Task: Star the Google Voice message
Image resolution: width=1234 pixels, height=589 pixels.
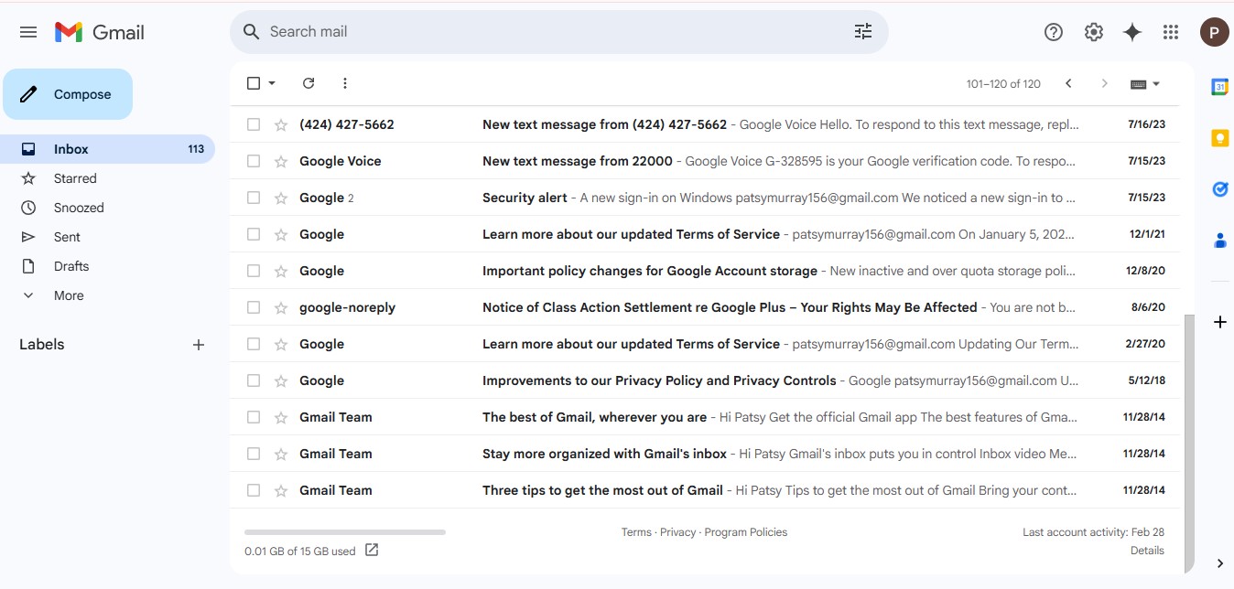Action: click(x=281, y=161)
